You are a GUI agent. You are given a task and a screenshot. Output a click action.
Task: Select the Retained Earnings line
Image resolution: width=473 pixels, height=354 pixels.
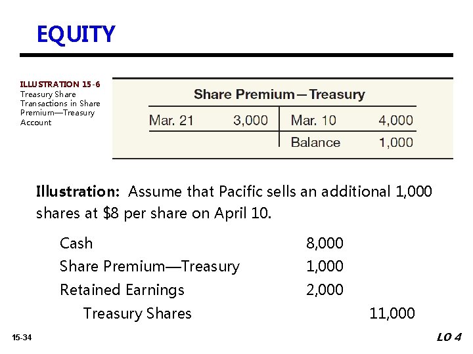tap(122, 290)
